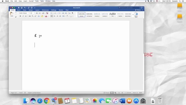The height and width of the screenshot is (105, 186).
Task: Click the Paste clipboard icon
Action: pos(12,14)
